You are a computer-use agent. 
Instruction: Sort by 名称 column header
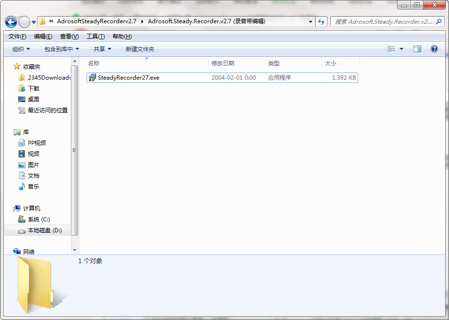point(147,63)
